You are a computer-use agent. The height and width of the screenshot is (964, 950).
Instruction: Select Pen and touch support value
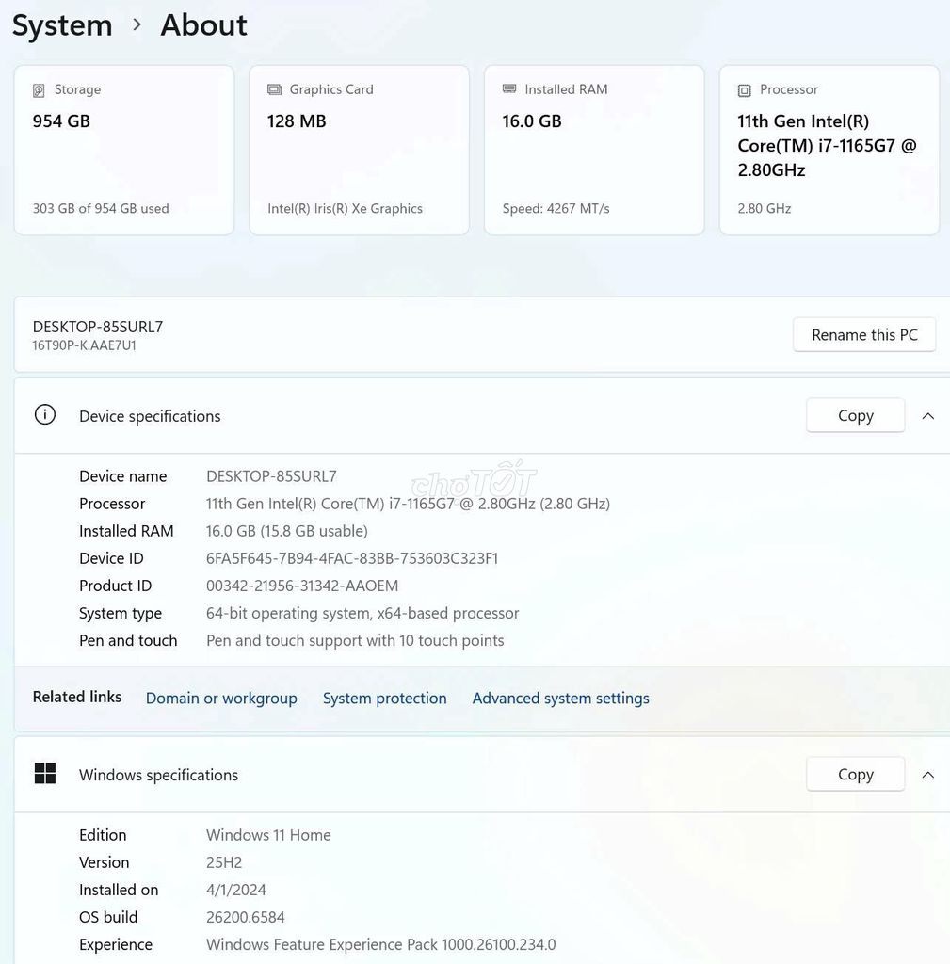[x=355, y=640]
